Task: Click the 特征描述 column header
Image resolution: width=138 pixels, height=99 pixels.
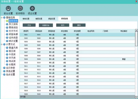Action: 124,31
